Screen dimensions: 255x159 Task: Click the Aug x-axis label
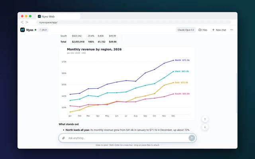point(135,116)
